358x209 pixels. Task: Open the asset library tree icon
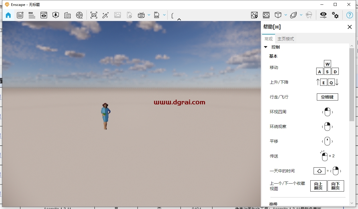tap(56, 15)
